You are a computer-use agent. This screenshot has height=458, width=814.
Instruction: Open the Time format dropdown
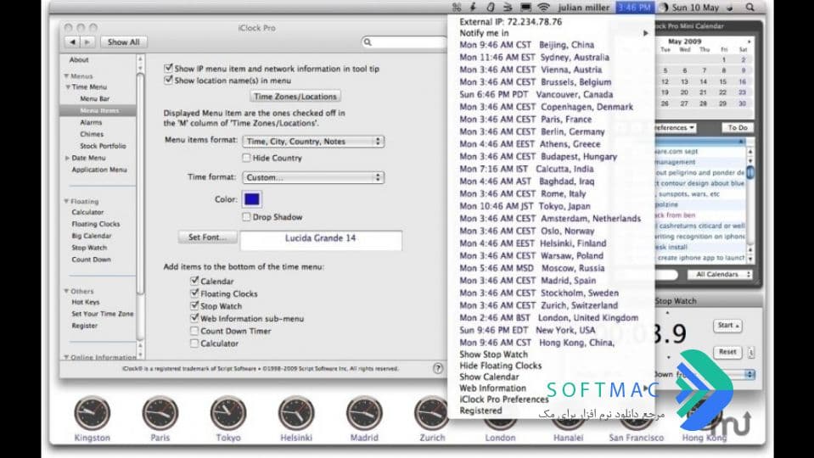click(313, 177)
